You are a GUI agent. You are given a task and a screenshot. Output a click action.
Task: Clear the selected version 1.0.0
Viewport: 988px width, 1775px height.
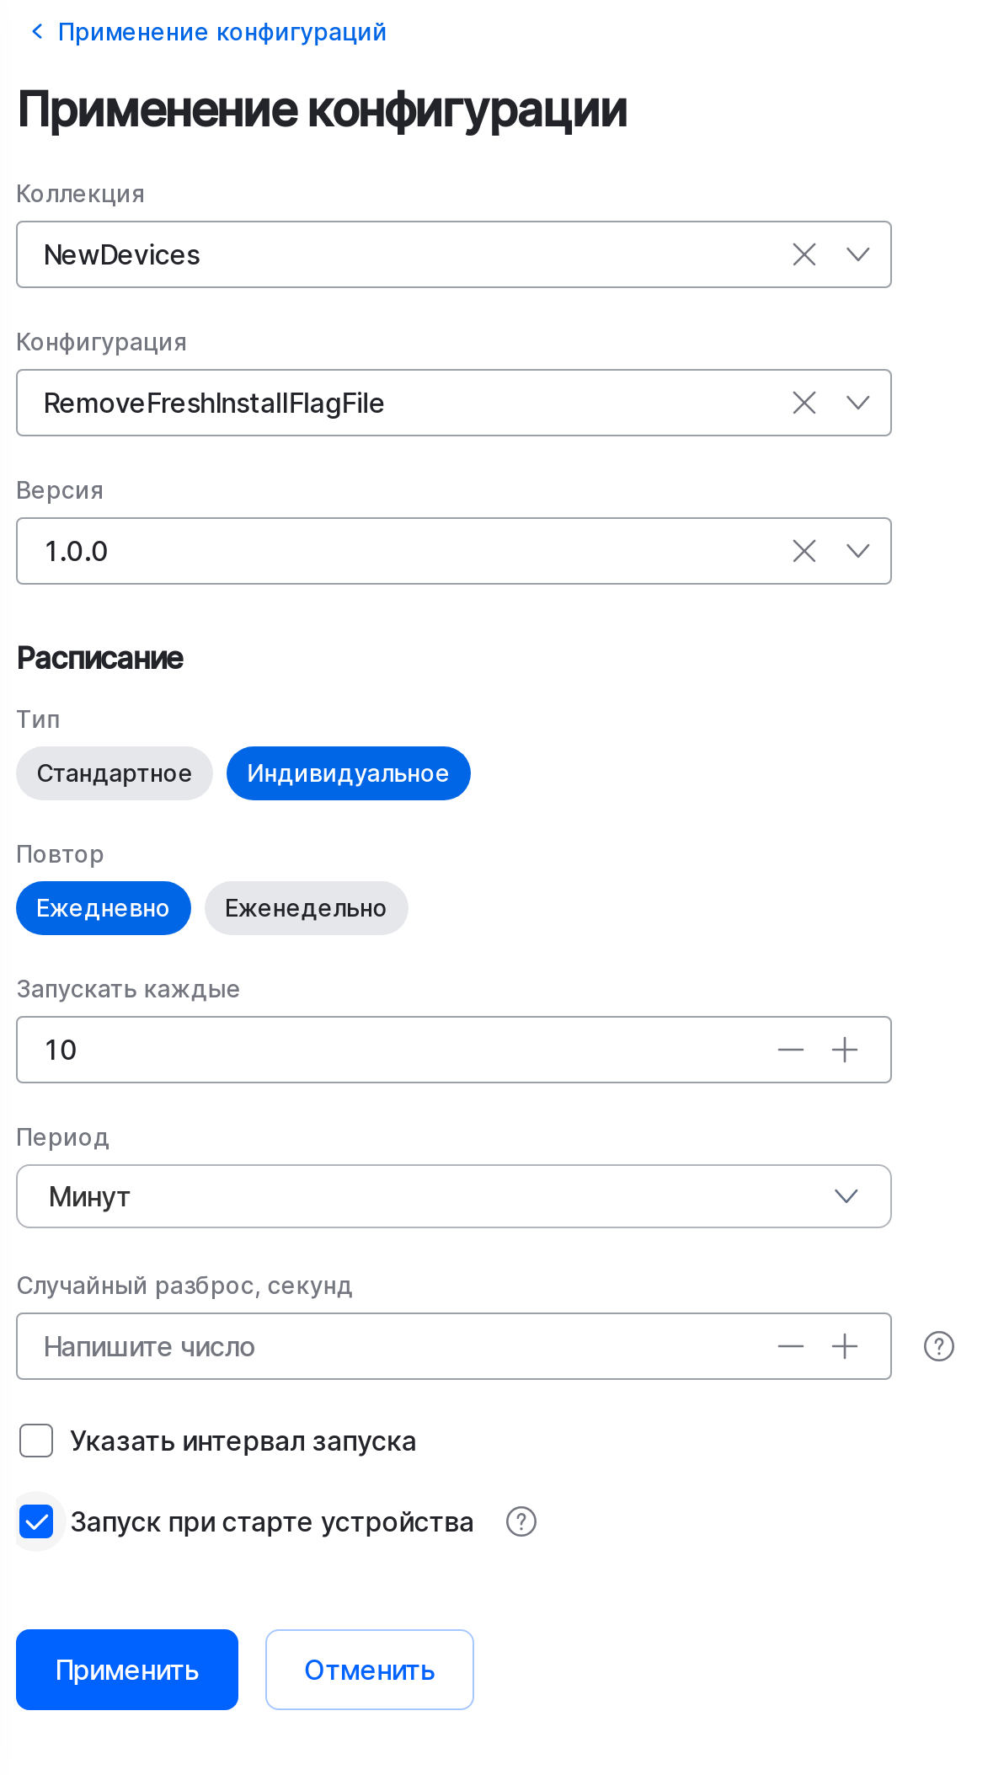pos(803,551)
